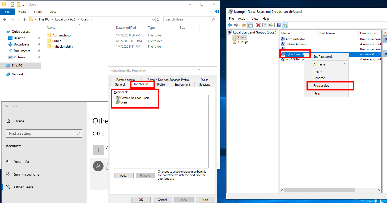Click the red X Delete toolbar icon
Screen dimensions: 387x203
click(x=258, y=25)
